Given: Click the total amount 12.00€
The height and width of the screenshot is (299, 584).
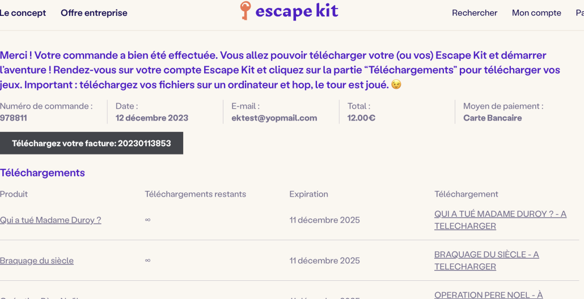Looking at the screenshot, I should (x=361, y=118).
